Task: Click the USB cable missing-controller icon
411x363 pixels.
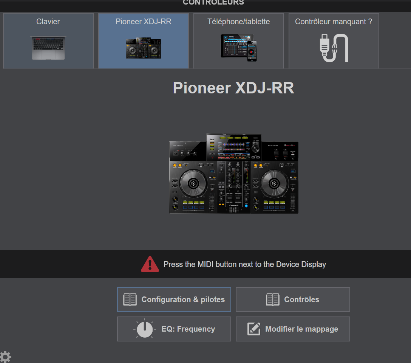Action: coord(334,48)
